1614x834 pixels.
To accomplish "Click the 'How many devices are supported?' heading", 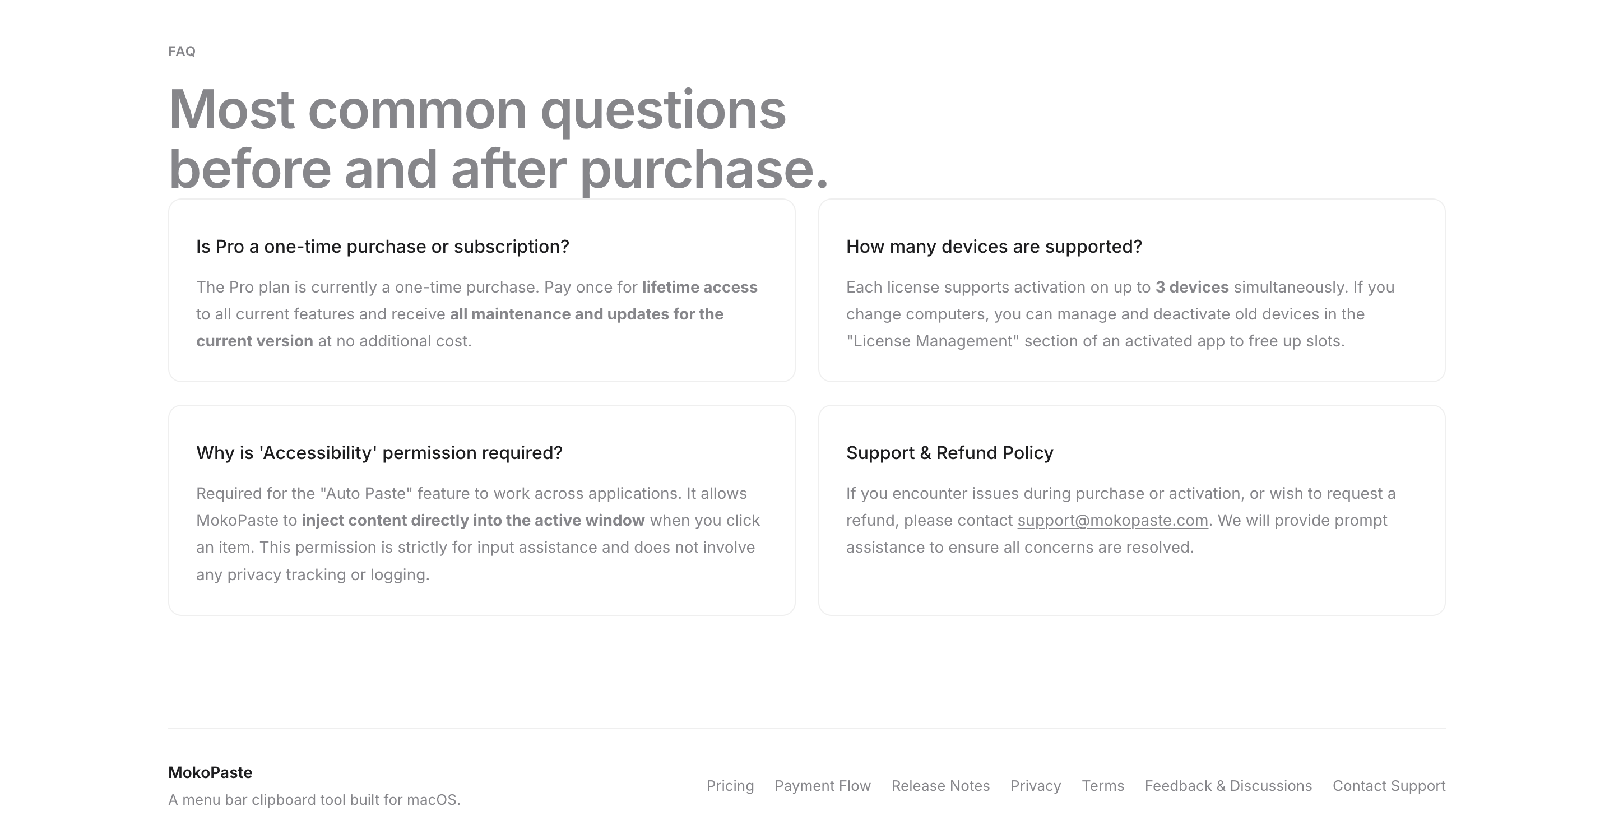I will tap(994, 247).
